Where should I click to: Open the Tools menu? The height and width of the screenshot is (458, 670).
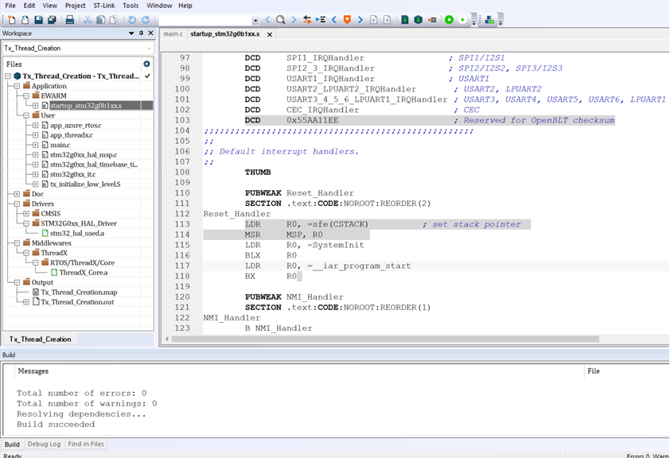(x=130, y=6)
